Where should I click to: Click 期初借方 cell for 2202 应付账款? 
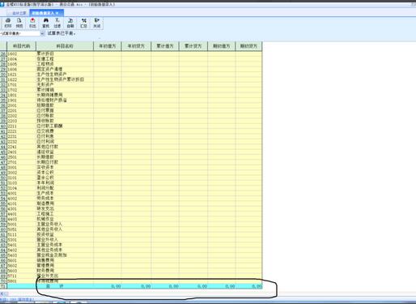[x=222, y=116]
